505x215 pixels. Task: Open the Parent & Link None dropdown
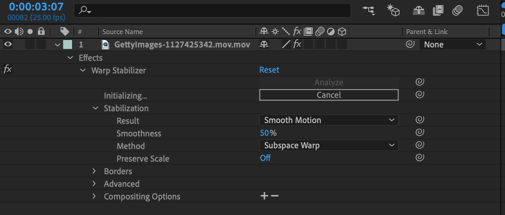click(452, 44)
